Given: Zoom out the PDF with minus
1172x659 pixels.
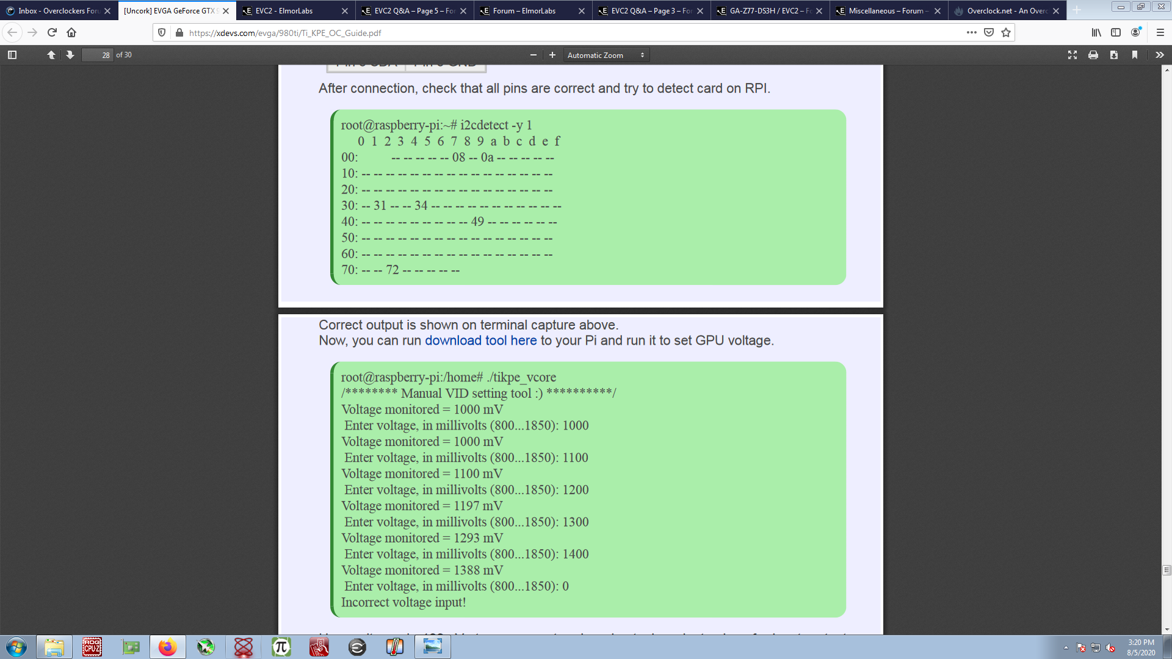Looking at the screenshot, I should [x=534, y=55].
